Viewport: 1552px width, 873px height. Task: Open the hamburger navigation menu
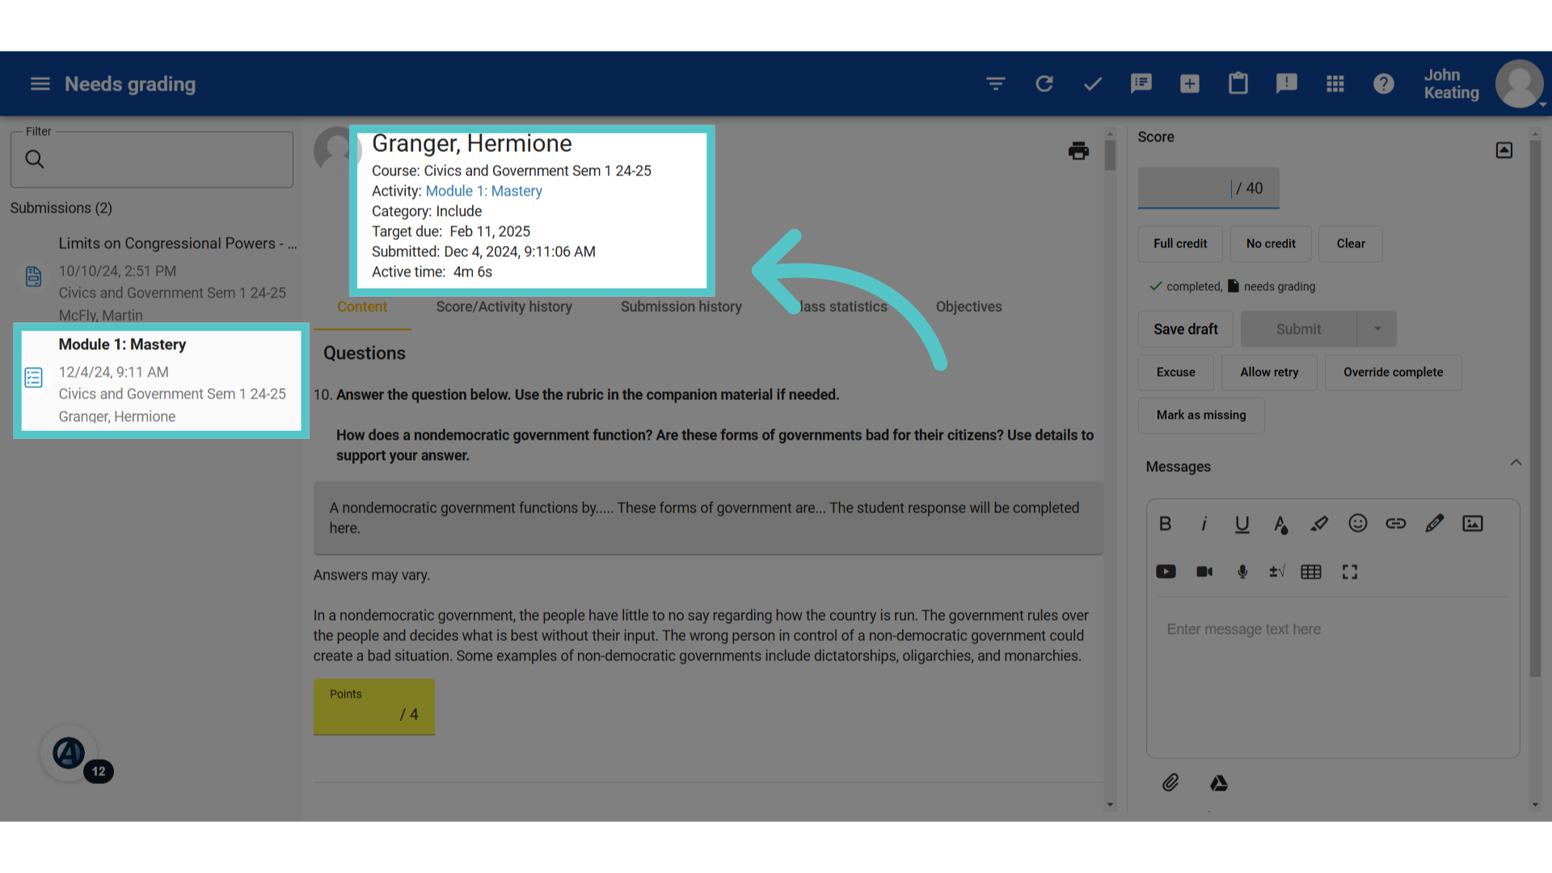click(x=40, y=84)
